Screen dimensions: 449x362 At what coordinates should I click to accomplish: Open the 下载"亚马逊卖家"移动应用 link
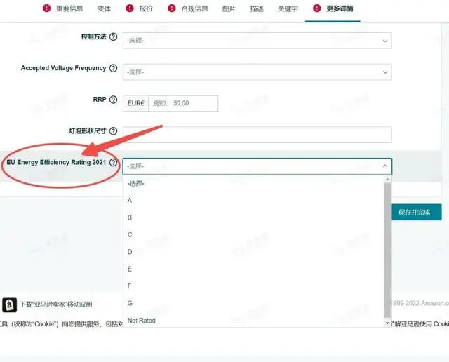[56, 304]
